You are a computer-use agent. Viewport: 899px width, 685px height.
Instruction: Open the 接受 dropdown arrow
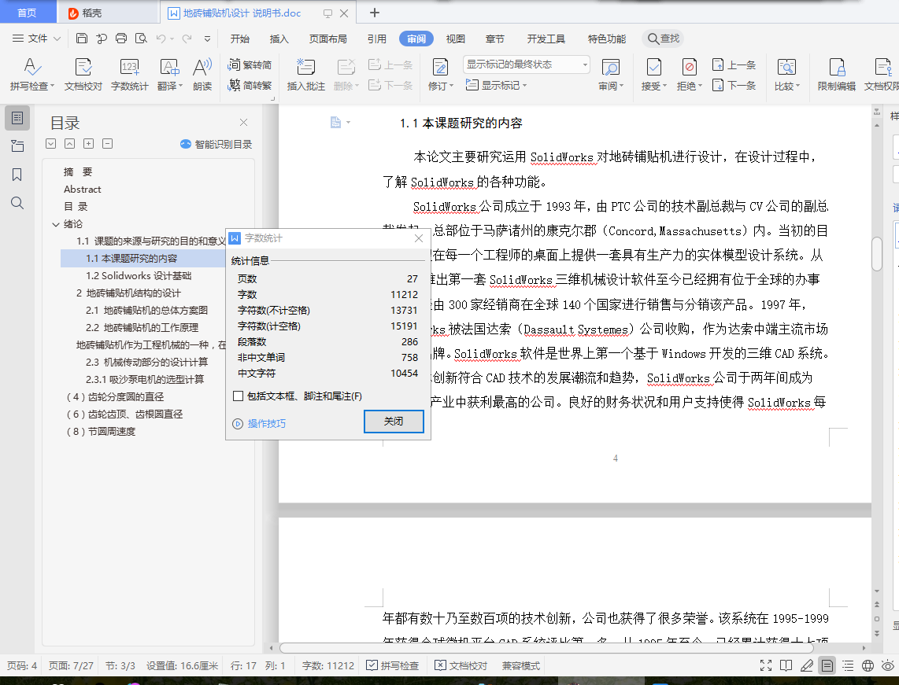[664, 86]
